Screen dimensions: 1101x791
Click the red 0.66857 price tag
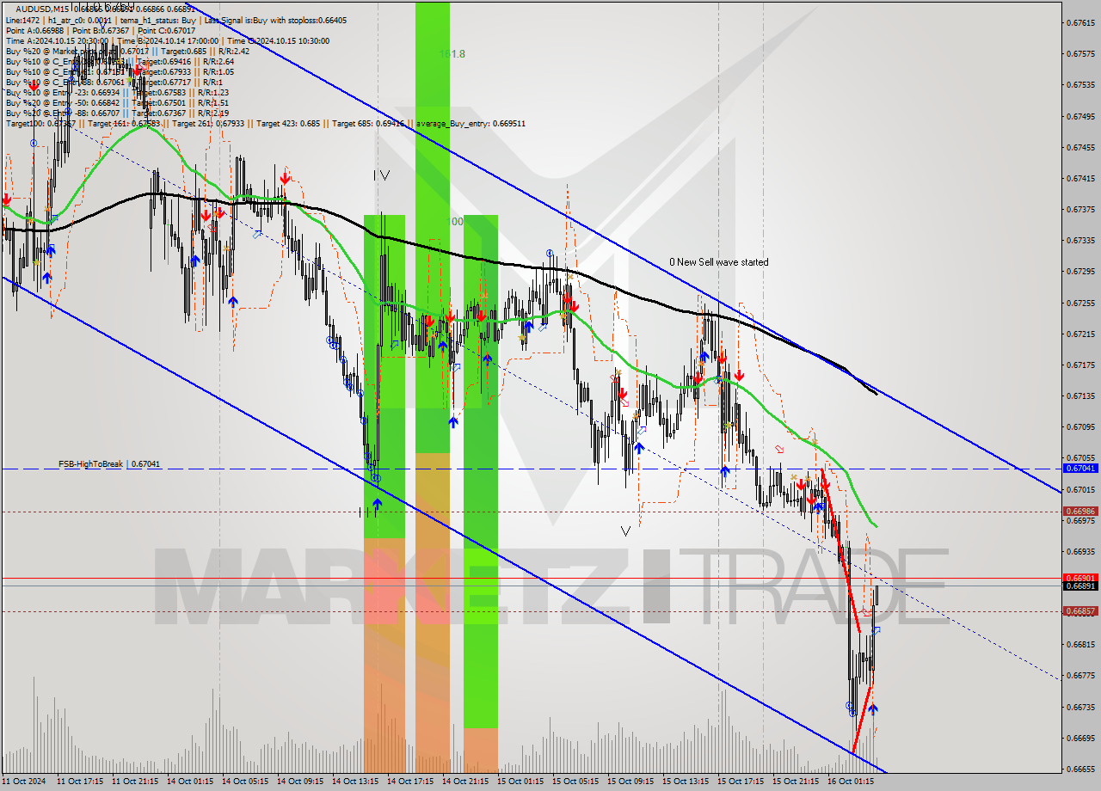[1080, 611]
